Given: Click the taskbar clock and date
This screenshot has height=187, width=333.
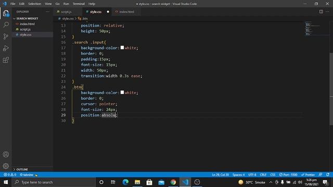Looking at the screenshot, I should 312,182.
